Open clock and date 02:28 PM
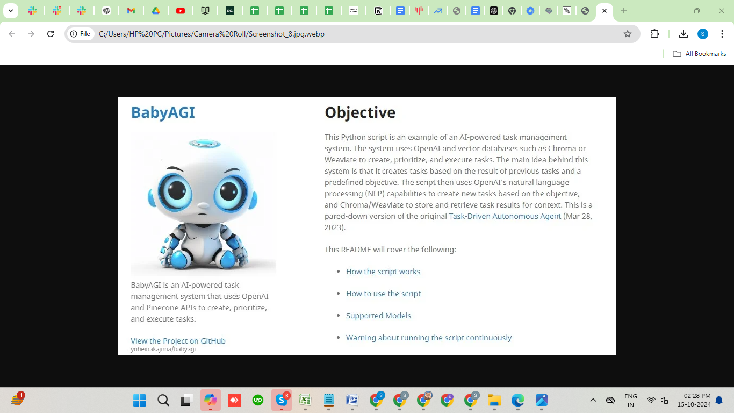 [694, 400]
